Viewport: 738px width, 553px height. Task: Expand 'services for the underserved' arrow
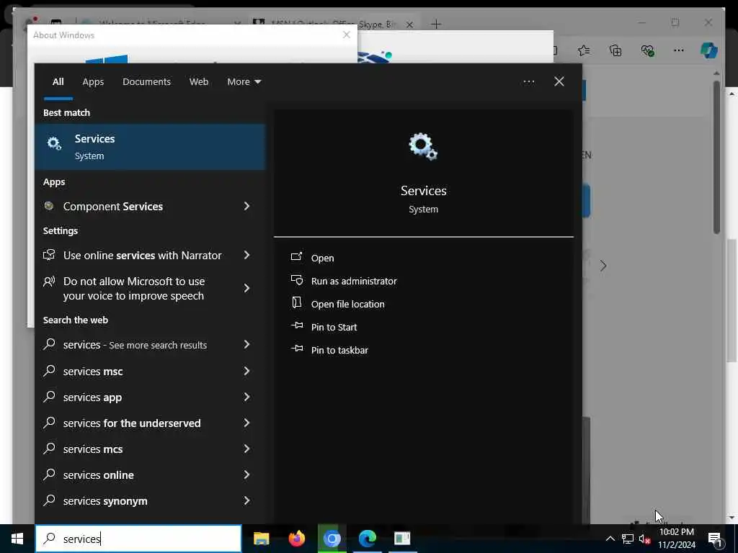pos(246,423)
